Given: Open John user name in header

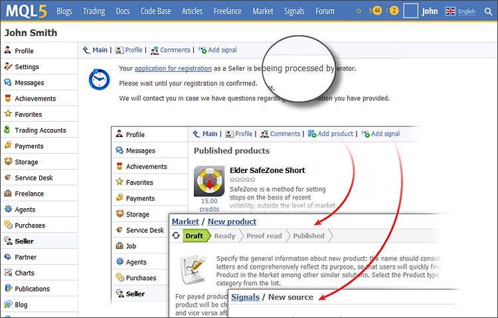Looking at the screenshot, I should (x=430, y=11).
